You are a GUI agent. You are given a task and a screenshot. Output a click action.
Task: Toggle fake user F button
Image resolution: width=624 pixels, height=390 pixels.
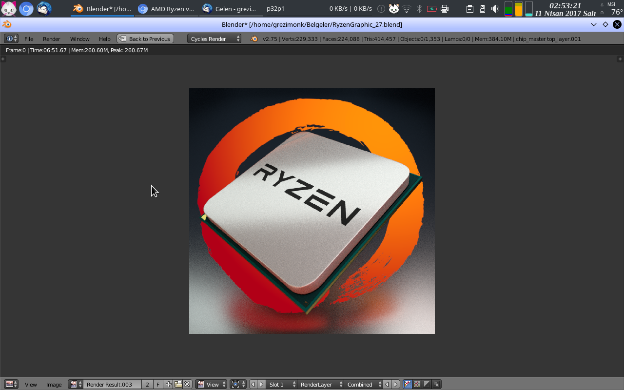158,384
